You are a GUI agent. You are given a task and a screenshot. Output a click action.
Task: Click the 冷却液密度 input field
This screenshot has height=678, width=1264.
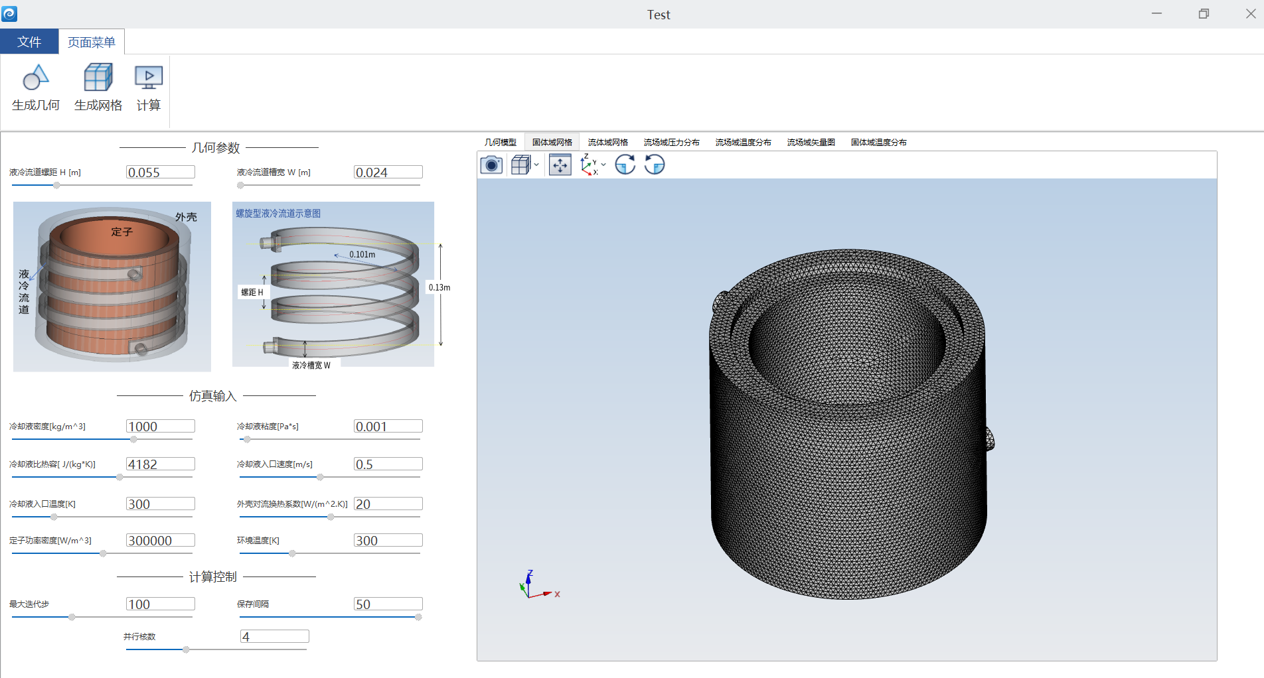click(x=161, y=427)
